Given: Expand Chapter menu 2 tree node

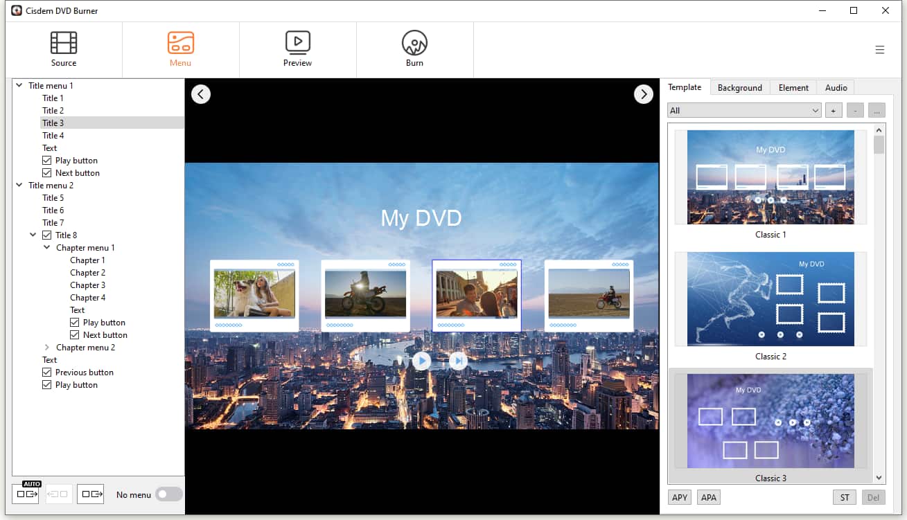Looking at the screenshot, I should (46, 348).
